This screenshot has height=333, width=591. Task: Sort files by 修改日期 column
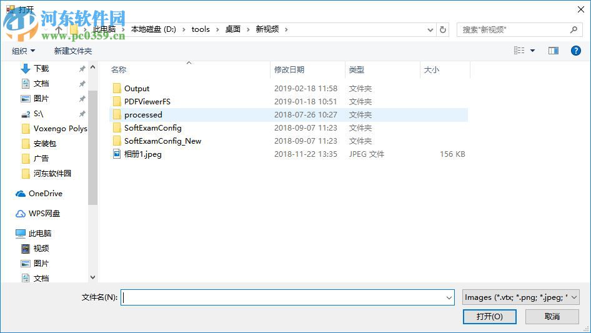click(289, 70)
